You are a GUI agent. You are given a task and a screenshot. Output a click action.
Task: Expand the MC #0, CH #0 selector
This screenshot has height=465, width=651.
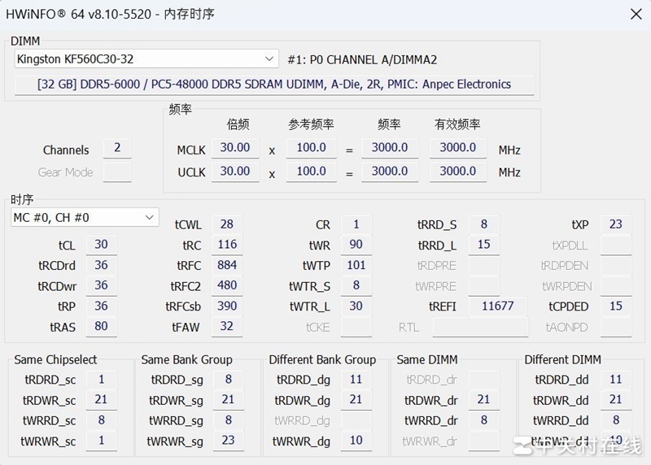pyautogui.click(x=85, y=217)
